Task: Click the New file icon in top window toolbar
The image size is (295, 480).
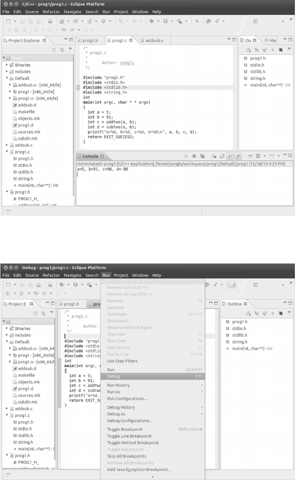Action: tap(8, 21)
